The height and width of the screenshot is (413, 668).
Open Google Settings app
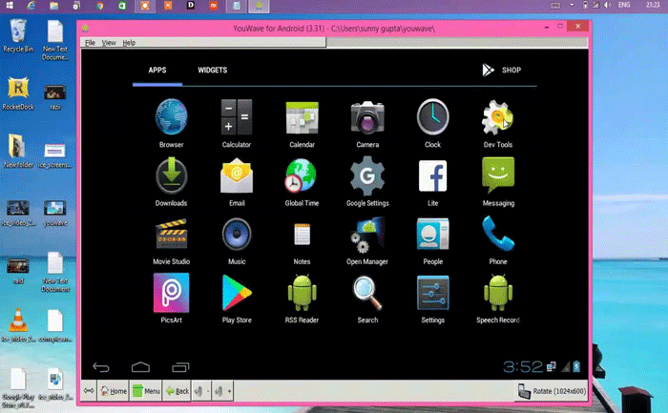(367, 182)
